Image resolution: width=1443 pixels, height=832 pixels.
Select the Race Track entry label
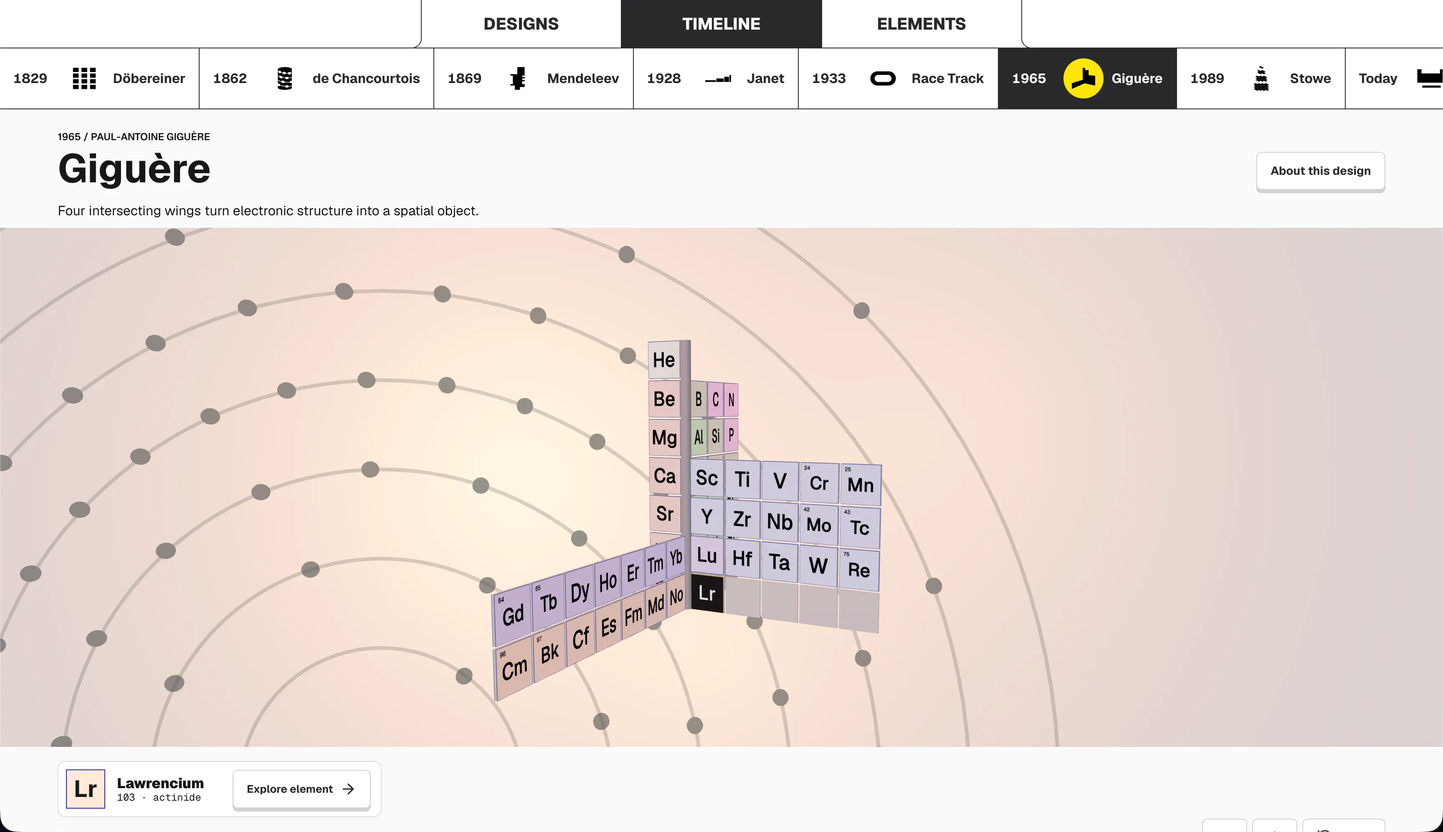(x=947, y=78)
